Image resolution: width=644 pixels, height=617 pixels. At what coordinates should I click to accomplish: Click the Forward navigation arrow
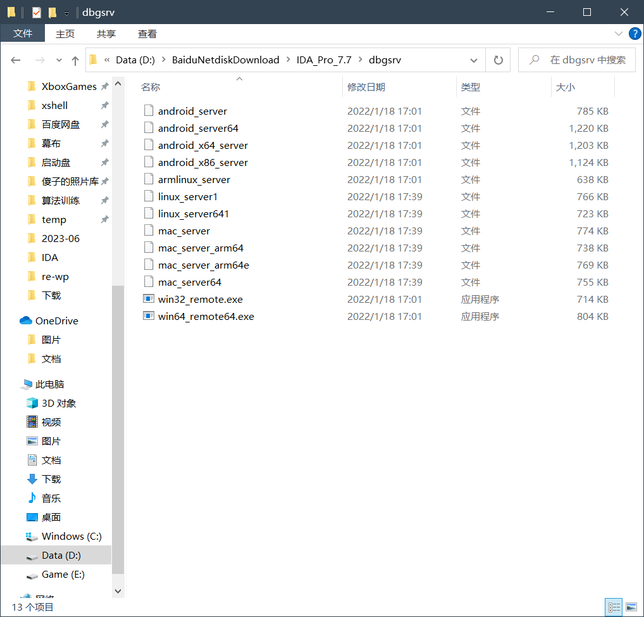[x=40, y=60]
